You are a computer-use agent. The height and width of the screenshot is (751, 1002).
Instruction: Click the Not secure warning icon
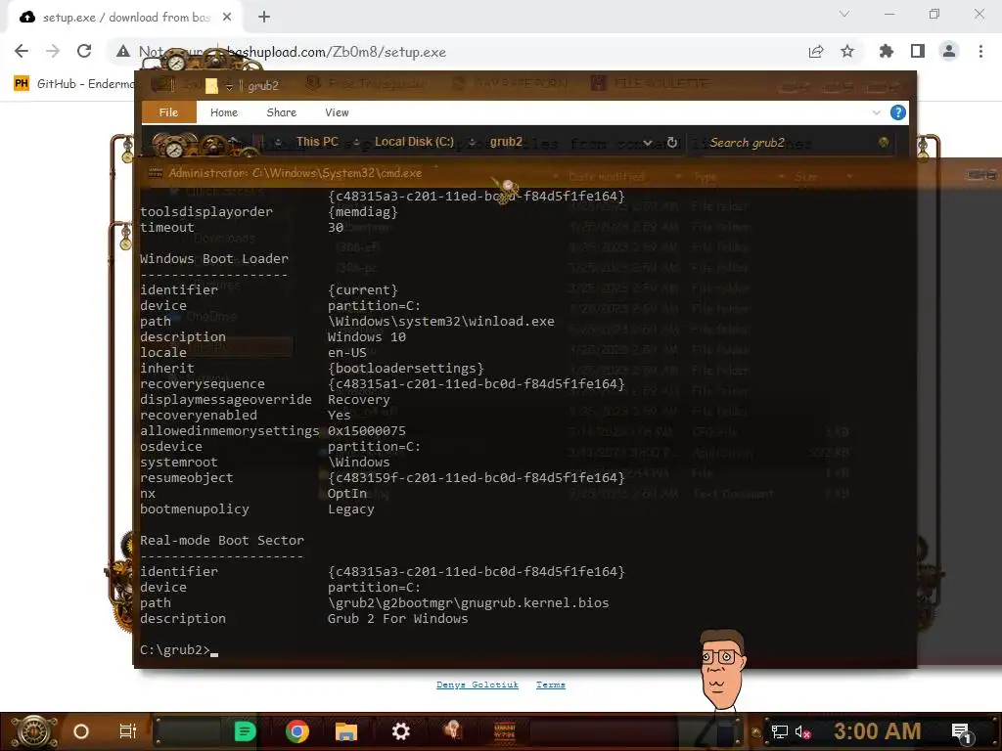click(123, 52)
